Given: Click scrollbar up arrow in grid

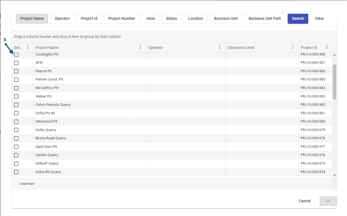Looking at the screenshot, I should pos(334,55).
